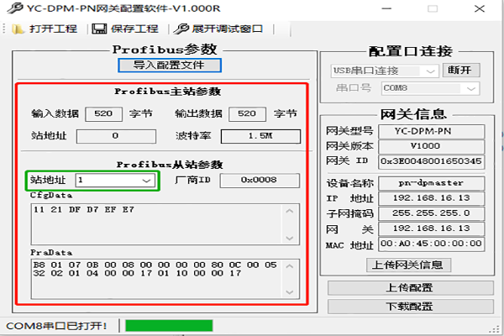The image size is (504, 336).
Task: Click the 网关 gateway address field
Action: 432,228
